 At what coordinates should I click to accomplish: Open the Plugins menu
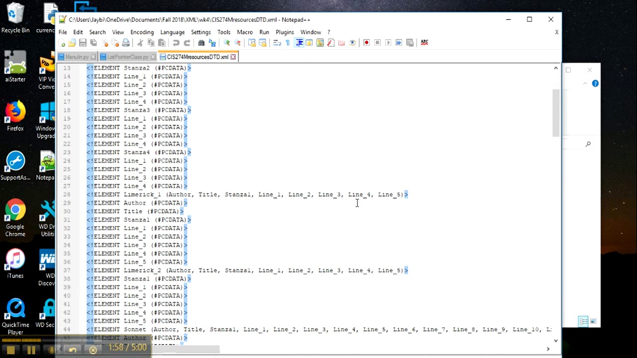285,32
